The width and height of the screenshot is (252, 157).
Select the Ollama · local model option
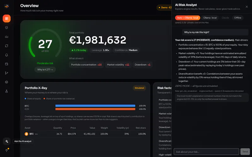click(210, 18)
